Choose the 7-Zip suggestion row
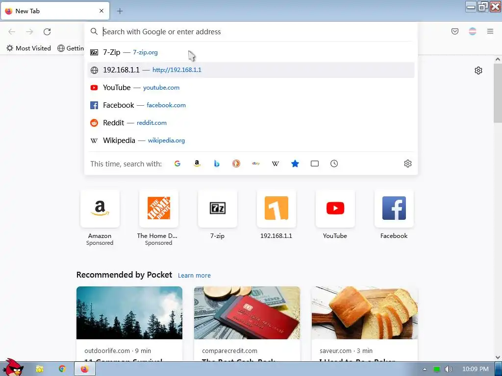This screenshot has height=376, width=502. point(251,52)
